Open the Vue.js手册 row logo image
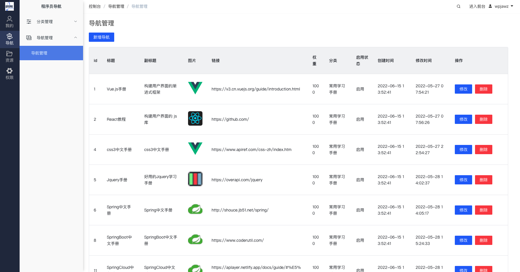520x272 pixels. pyautogui.click(x=195, y=88)
